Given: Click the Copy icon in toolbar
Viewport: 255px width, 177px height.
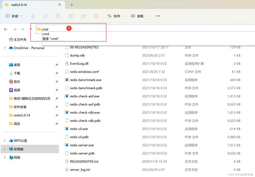Looking at the screenshot, I should point(46,16).
